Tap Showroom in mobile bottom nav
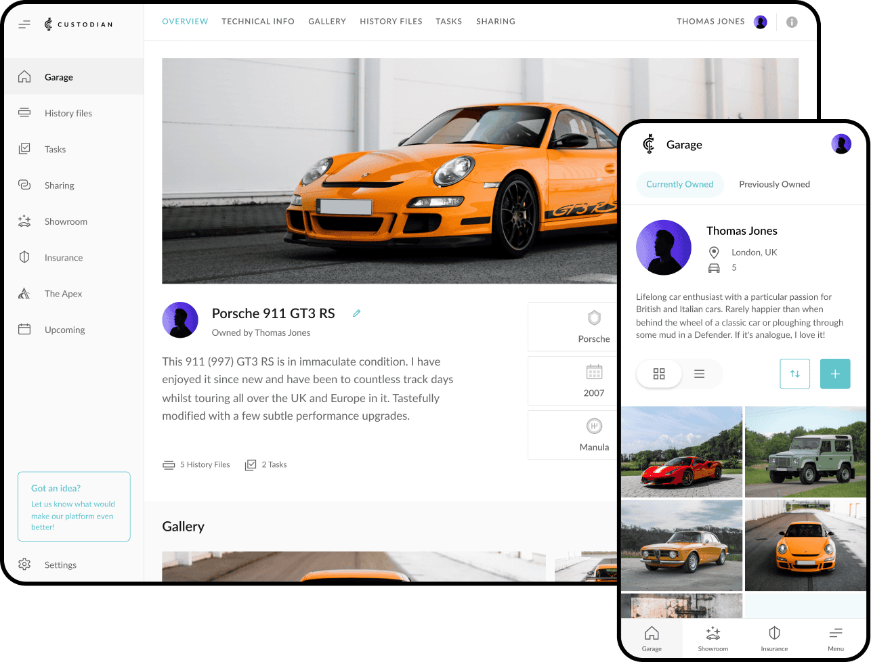Image resolution: width=871 pixels, height=662 pixels. pyautogui.click(x=713, y=638)
